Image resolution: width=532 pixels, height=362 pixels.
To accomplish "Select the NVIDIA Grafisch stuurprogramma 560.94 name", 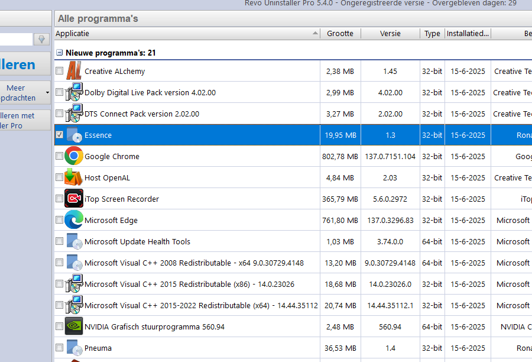I will [x=154, y=327].
